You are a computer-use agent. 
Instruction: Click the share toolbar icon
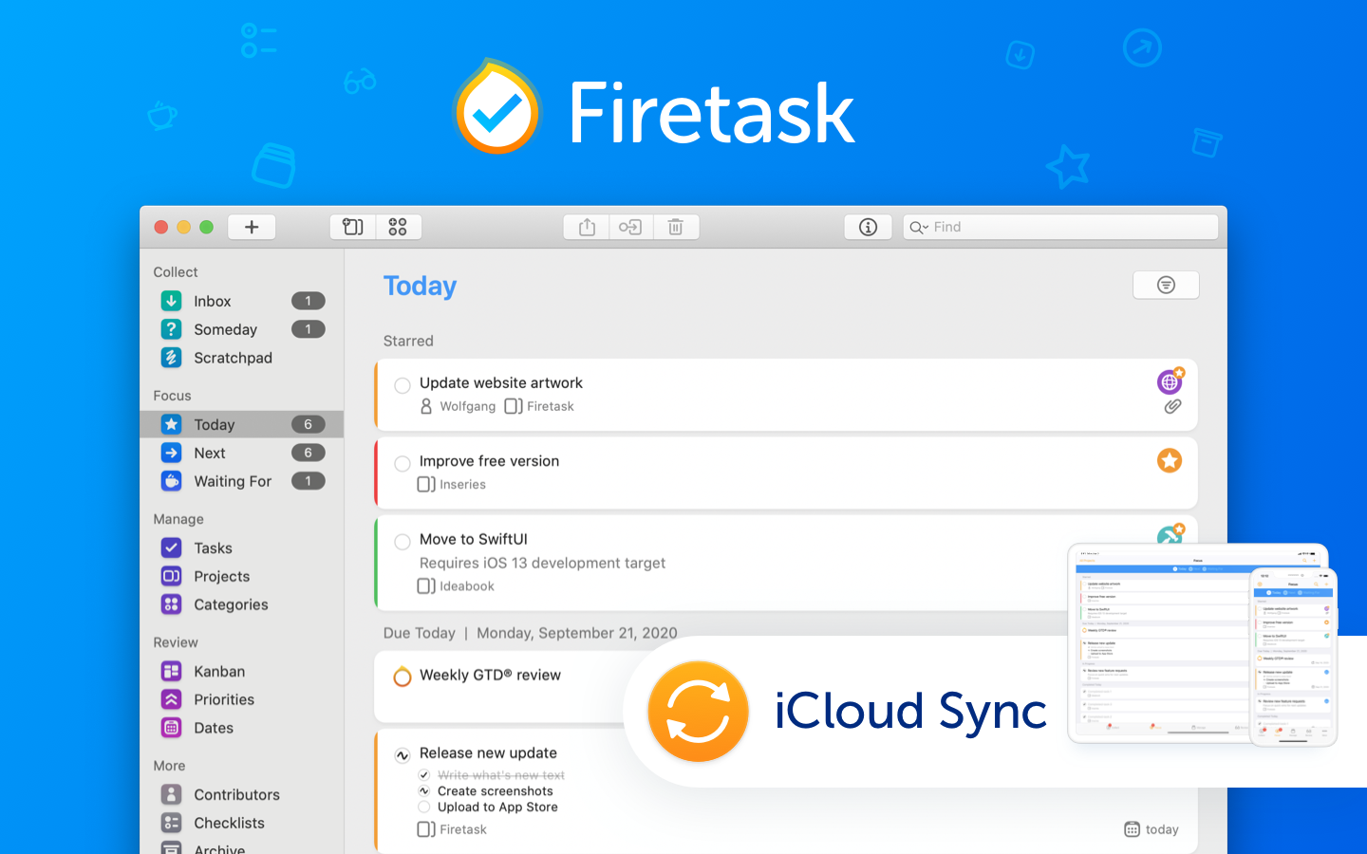(587, 227)
